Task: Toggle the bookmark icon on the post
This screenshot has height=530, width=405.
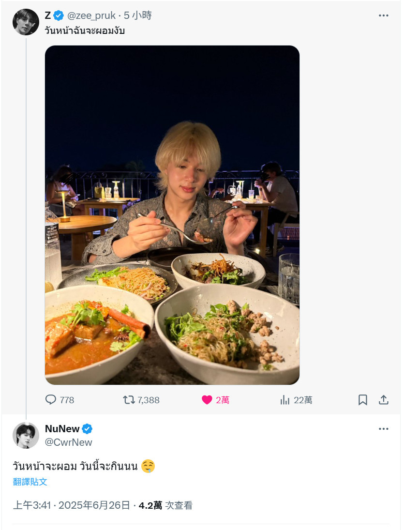Action: tap(362, 400)
